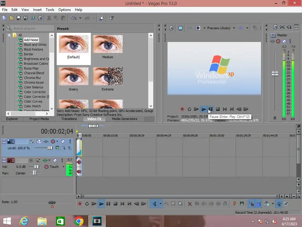Insert a marker with the orange flag icon
The width and height of the screenshot is (302, 227).
coord(234,204)
